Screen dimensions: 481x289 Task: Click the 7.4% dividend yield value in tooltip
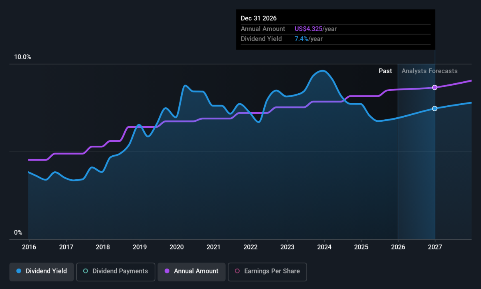pyautogui.click(x=301, y=39)
